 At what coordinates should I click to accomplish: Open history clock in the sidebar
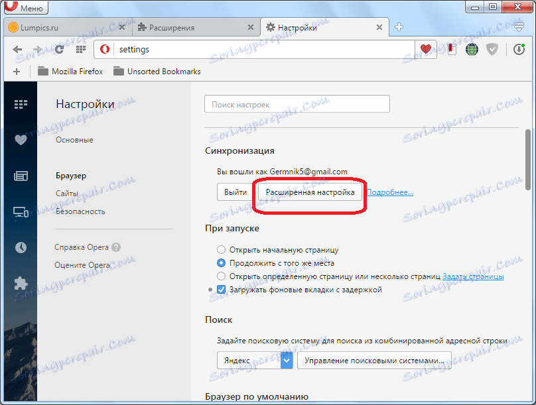(21, 247)
